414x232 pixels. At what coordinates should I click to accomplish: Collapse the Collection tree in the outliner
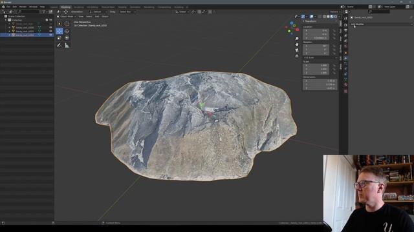(x=6, y=20)
